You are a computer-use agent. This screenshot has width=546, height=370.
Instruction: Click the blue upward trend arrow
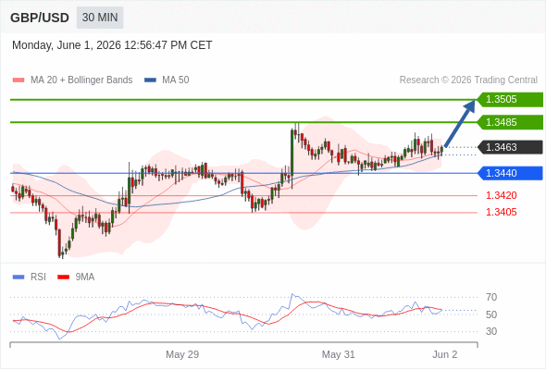(460, 124)
